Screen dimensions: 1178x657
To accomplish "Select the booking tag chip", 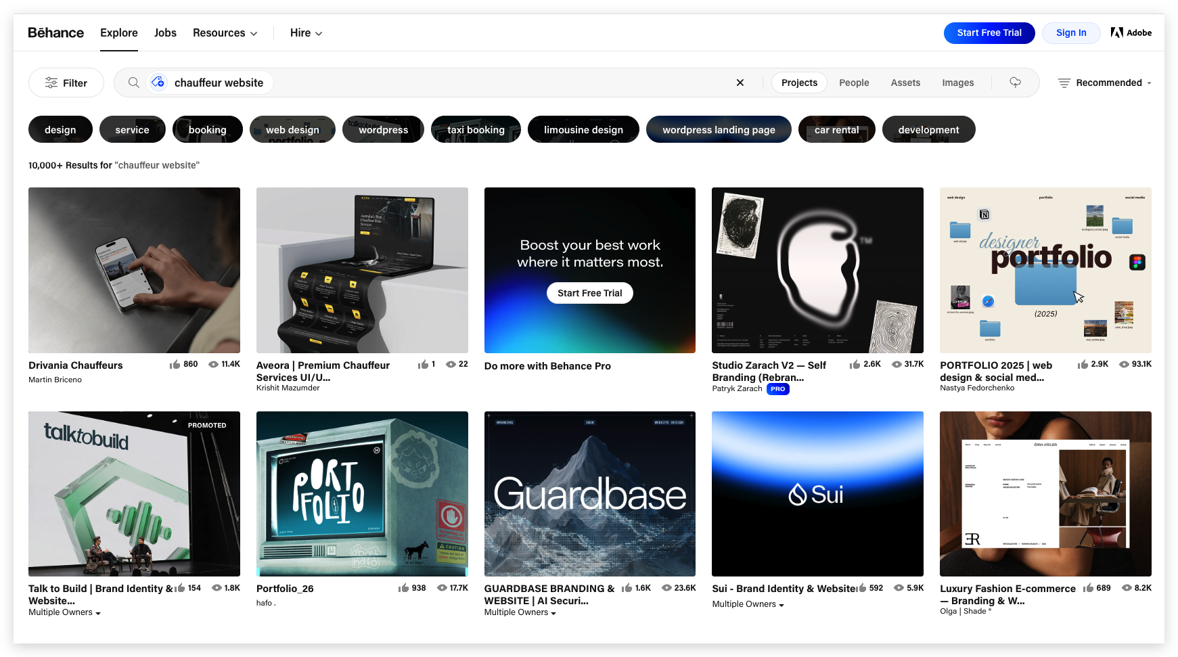I will (x=207, y=129).
